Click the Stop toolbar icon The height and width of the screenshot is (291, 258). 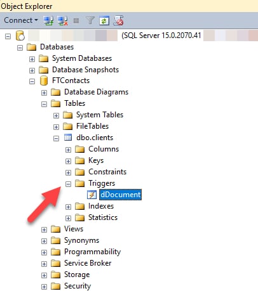76,21
